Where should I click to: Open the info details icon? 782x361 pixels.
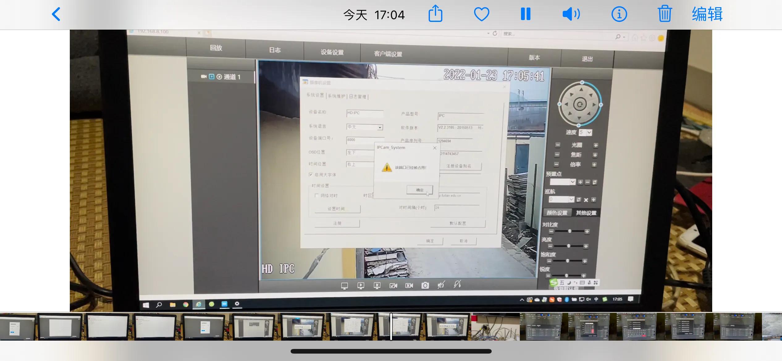point(619,14)
